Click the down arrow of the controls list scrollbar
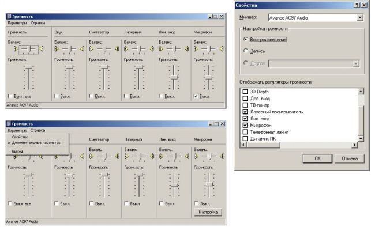Viewport: 371px width, 227px height. pos(361,139)
